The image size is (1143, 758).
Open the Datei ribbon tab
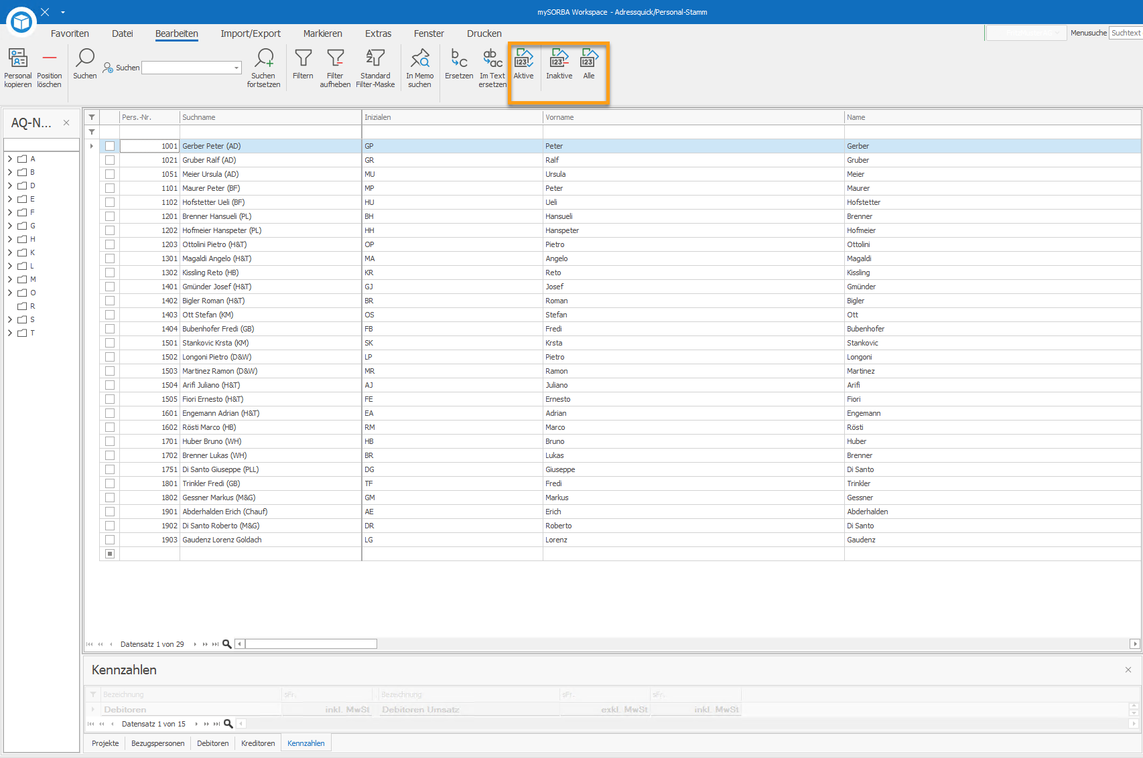(x=123, y=33)
